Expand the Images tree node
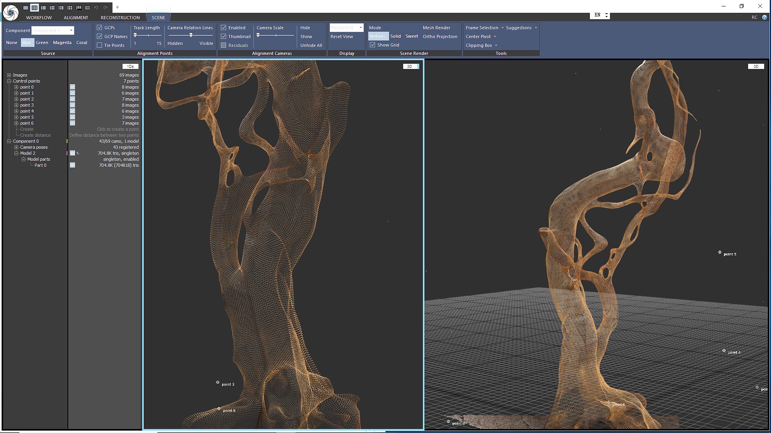 pos(9,75)
